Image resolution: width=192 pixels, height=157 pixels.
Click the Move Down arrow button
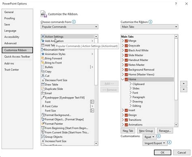click(x=183, y=89)
